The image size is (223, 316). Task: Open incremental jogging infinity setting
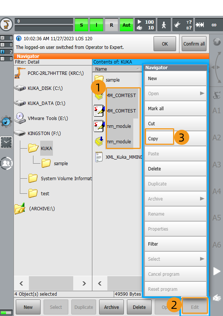[209, 25]
